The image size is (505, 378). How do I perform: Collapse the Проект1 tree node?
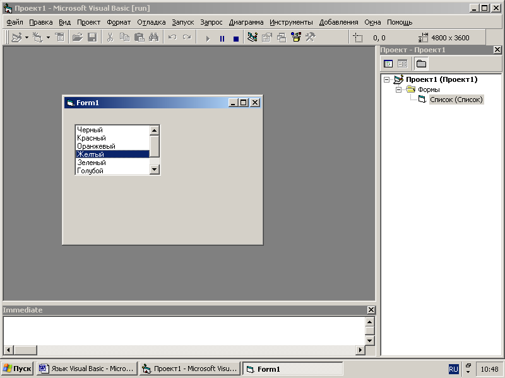(x=386, y=79)
